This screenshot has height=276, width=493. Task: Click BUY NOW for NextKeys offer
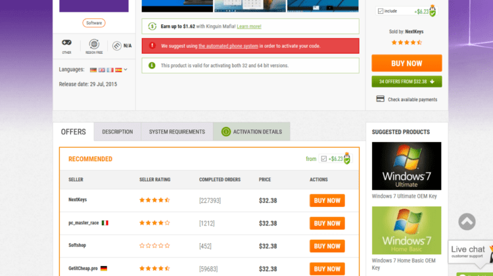[327, 200]
